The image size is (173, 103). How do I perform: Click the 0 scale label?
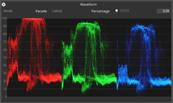pyautogui.click(x=6, y=97)
